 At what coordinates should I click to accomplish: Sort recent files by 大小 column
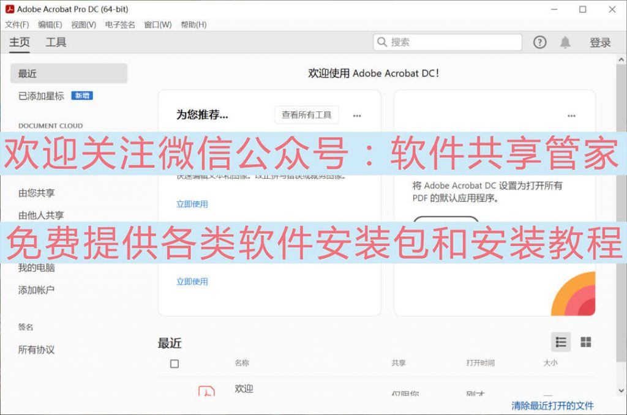pos(550,362)
